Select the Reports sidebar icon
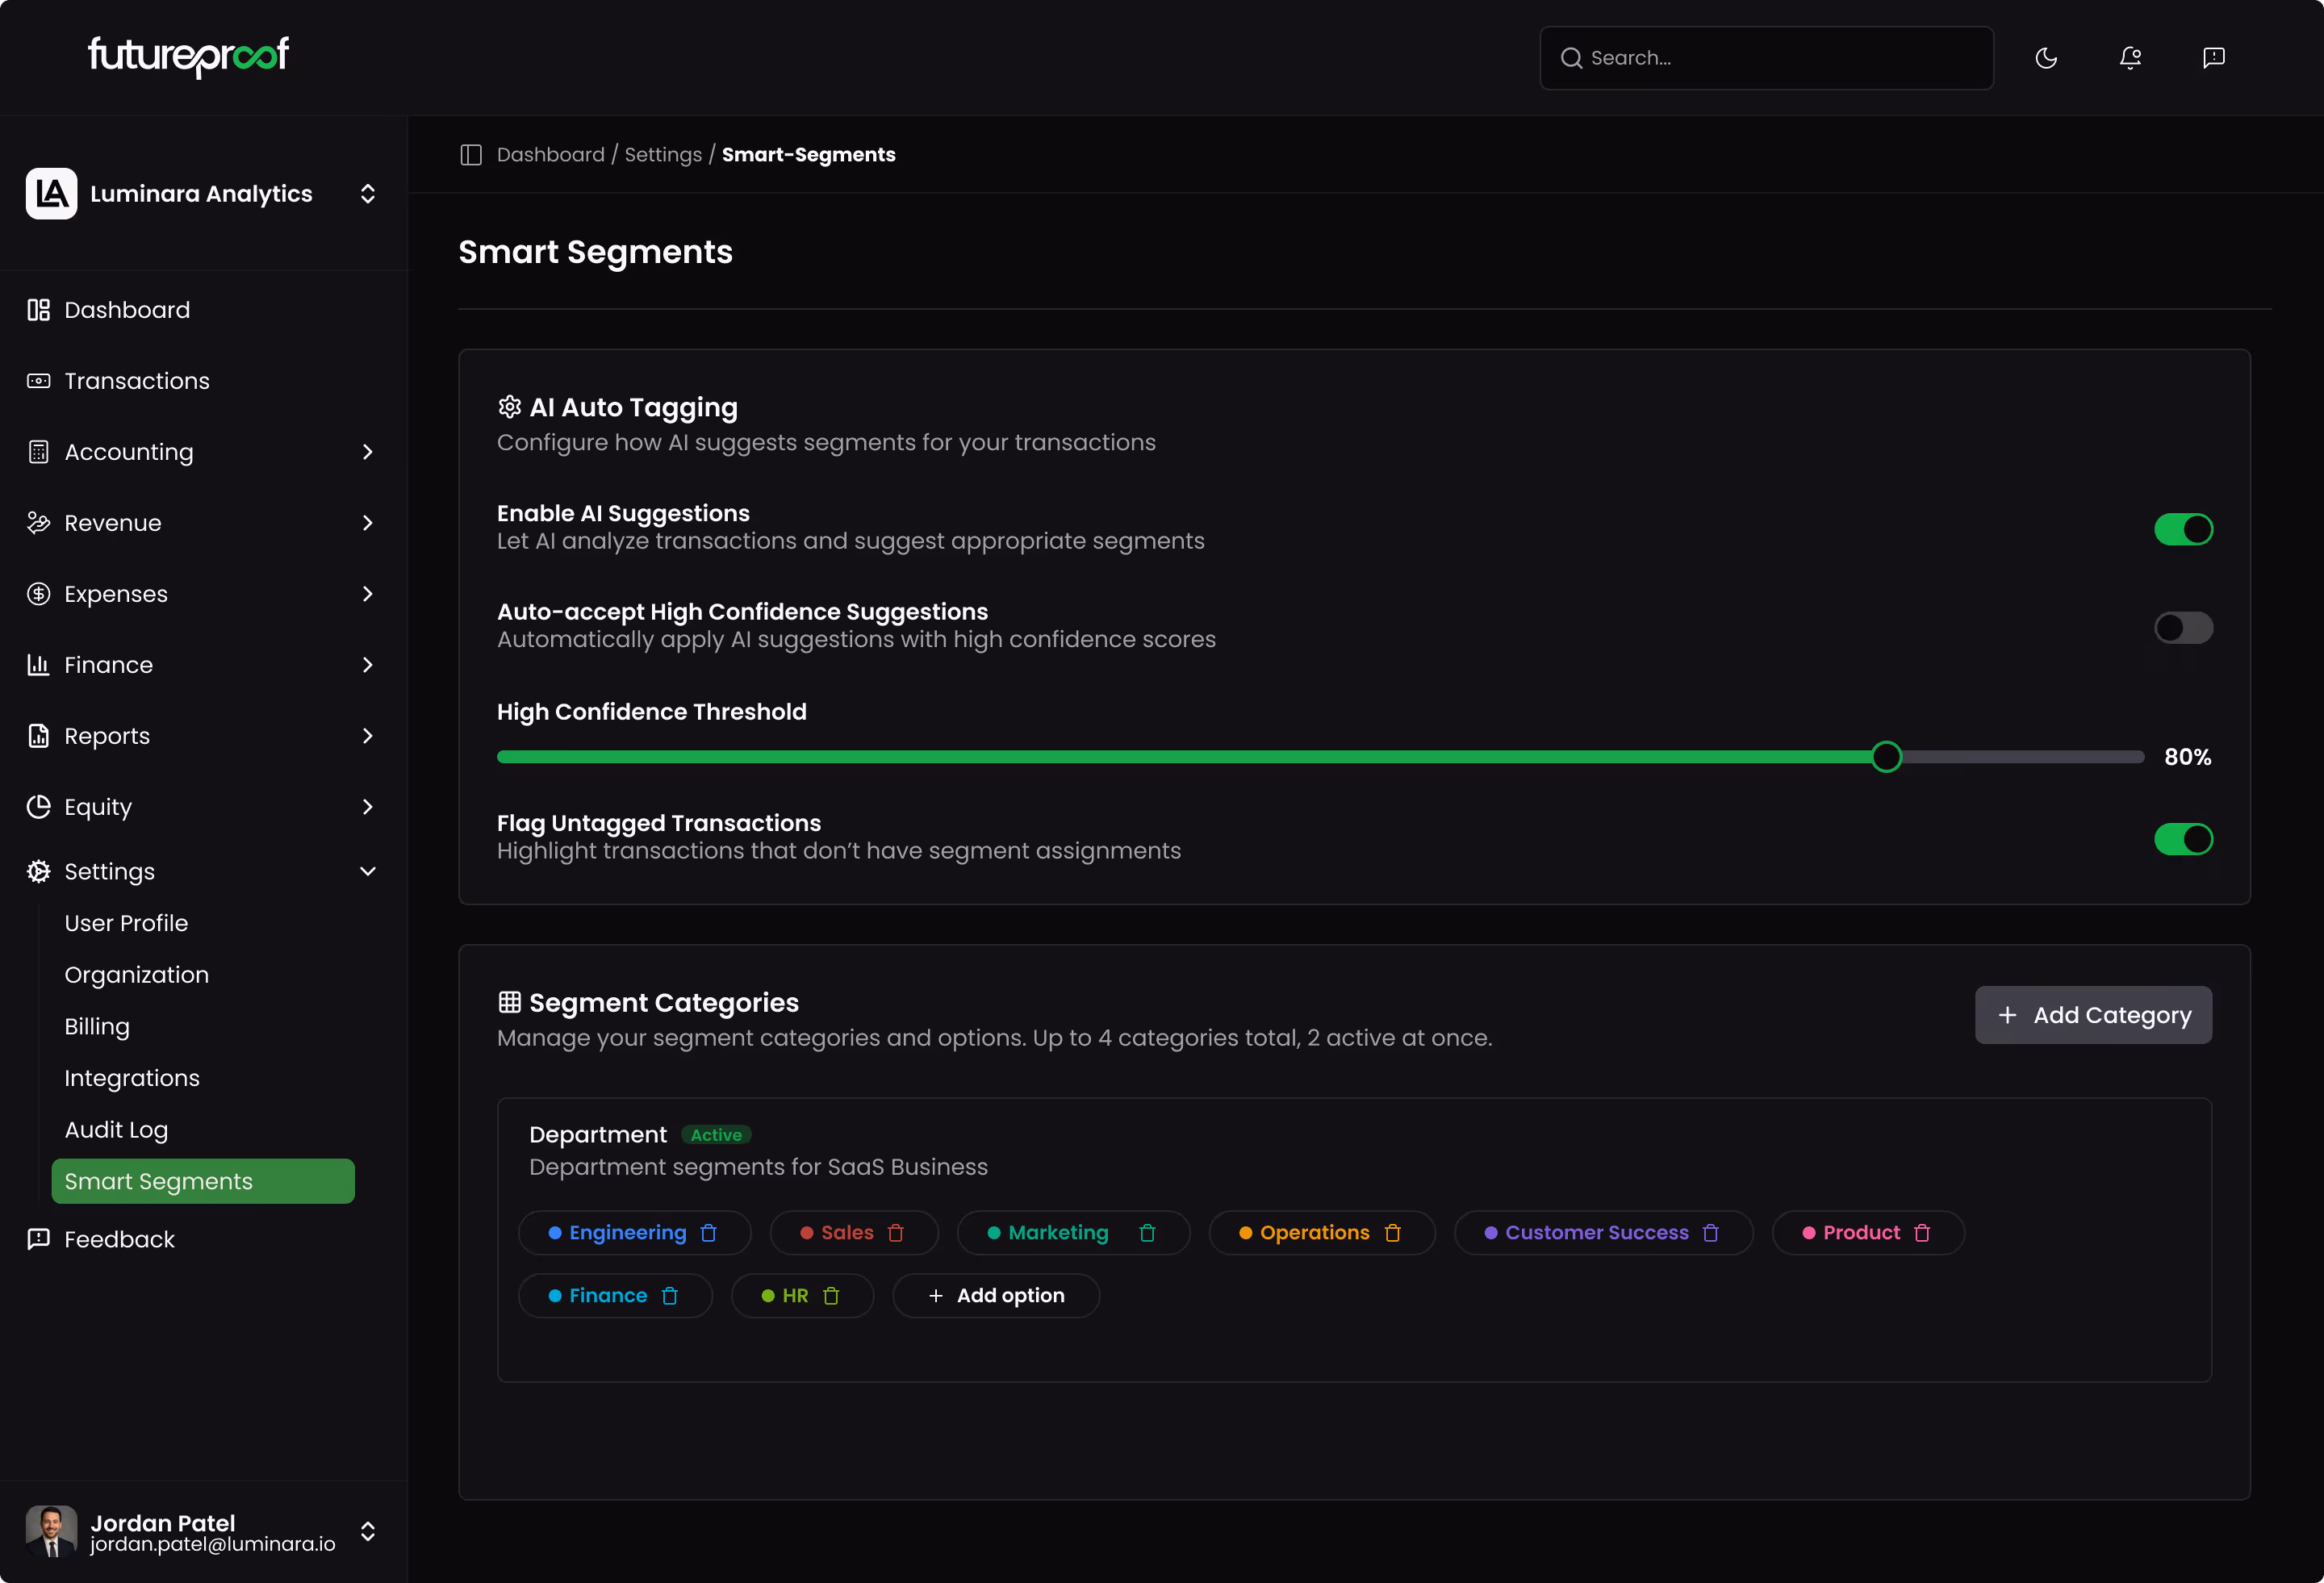Image resolution: width=2324 pixels, height=1583 pixels. (38, 735)
